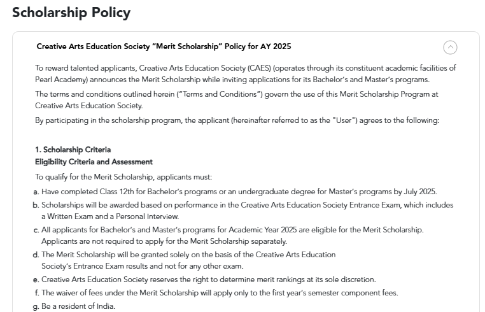Click item a about completing Class 12th
This screenshot has width=485, height=312.
[x=239, y=192]
